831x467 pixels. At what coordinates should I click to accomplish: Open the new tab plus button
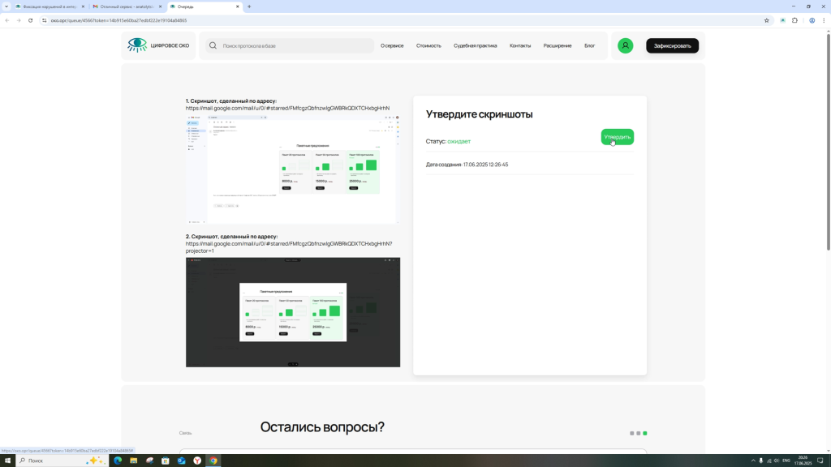[x=249, y=6]
